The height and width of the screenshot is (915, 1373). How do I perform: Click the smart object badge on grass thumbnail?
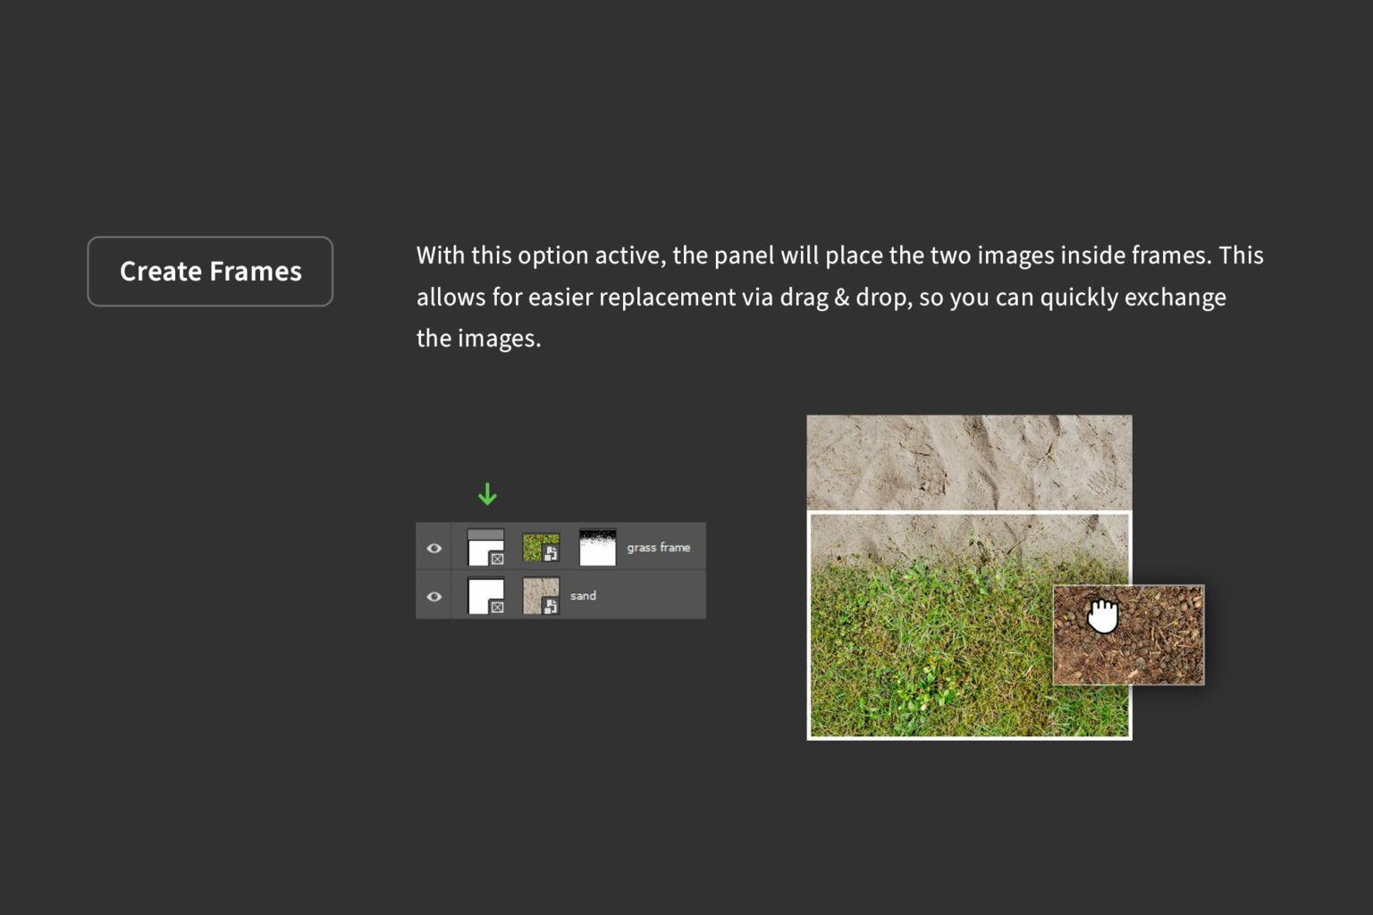pyautogui.click(x=552, y=554)
